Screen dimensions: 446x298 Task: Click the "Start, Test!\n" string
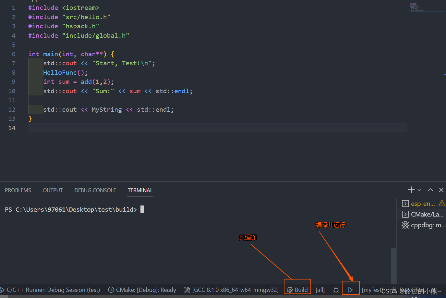pos(122,63)
